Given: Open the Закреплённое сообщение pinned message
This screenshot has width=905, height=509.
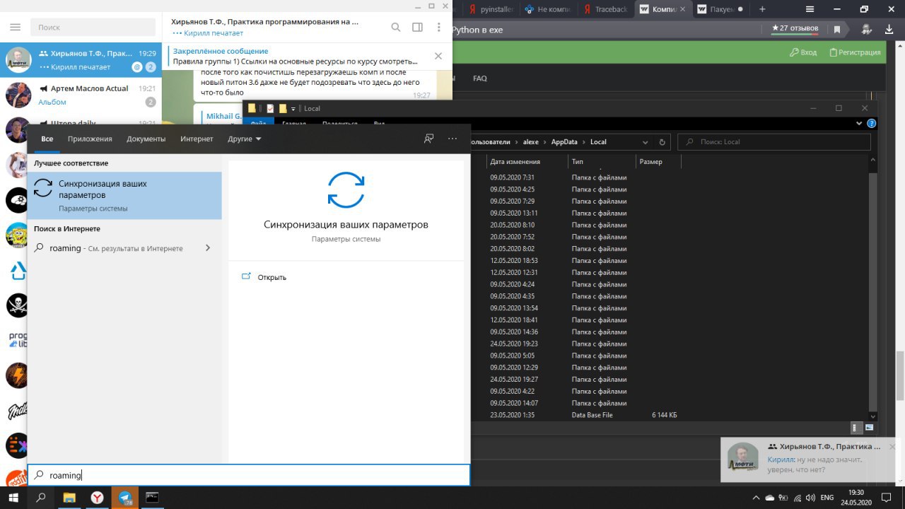Looking at the screenshot, I should pos(297,57).
